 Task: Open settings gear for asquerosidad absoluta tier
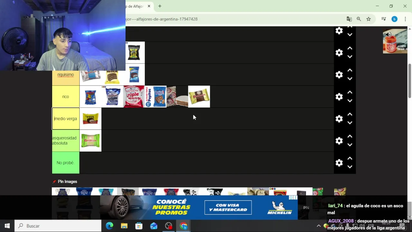pyautogui.click(x=339, y=141)
